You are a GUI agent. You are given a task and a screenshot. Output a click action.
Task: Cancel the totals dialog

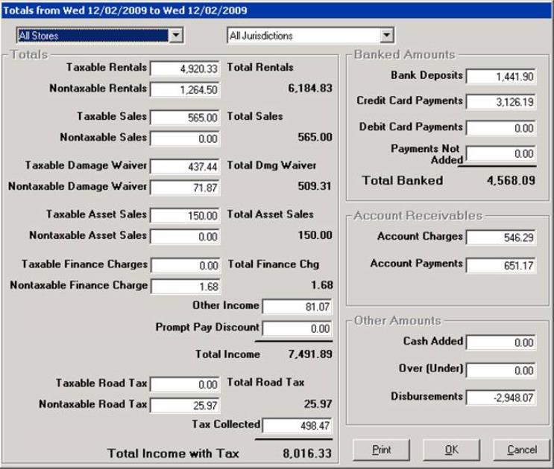pos(521,450)
